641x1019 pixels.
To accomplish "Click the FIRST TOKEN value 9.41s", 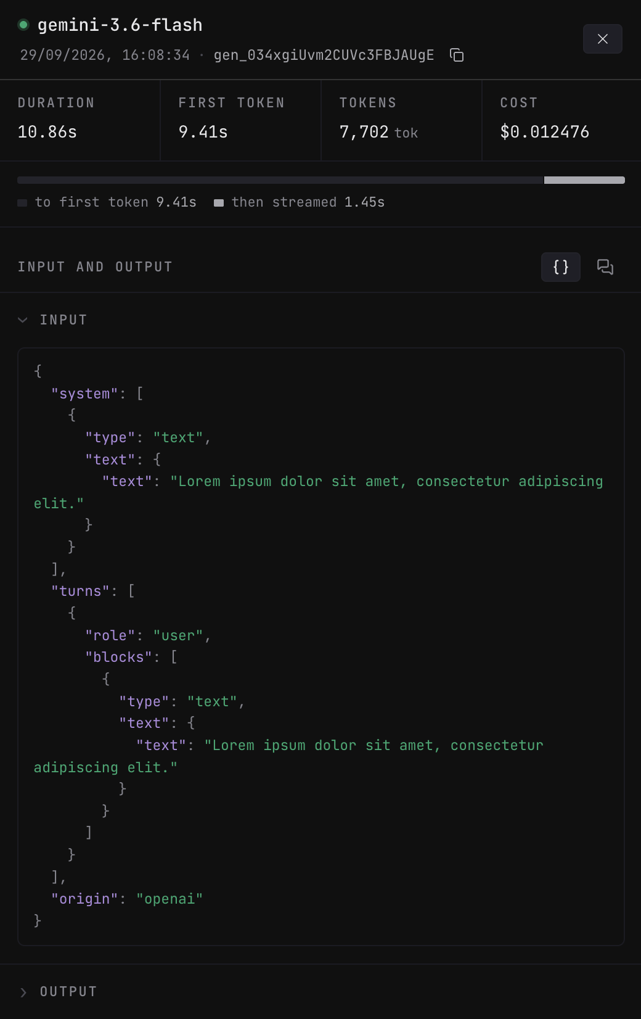I will (203, 132).
